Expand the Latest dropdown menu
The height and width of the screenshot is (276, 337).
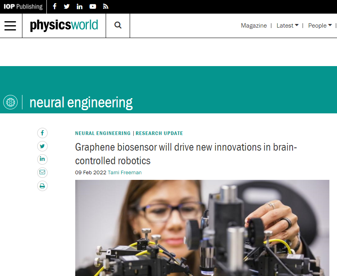click(287, 26)
